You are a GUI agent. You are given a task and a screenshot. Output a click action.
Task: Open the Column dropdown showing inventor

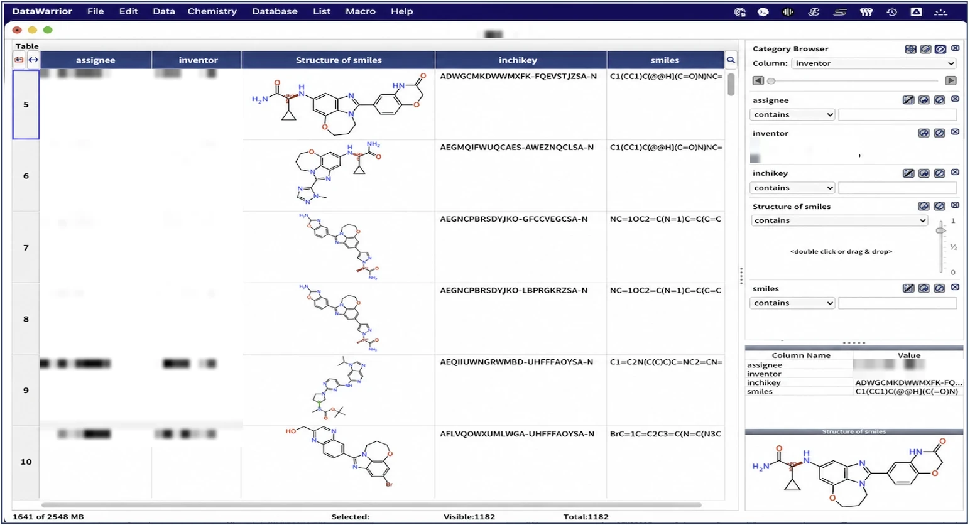[x=874, y=63]
